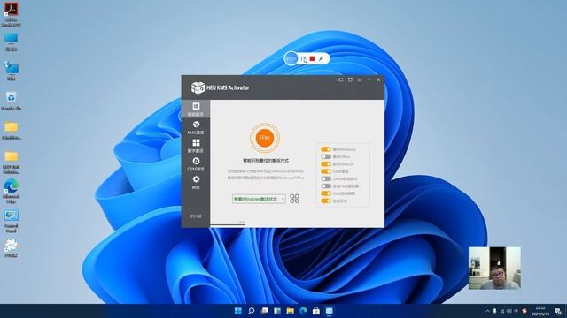
Task: Toggle the KMS38 switch
Action: coord(326,164)
